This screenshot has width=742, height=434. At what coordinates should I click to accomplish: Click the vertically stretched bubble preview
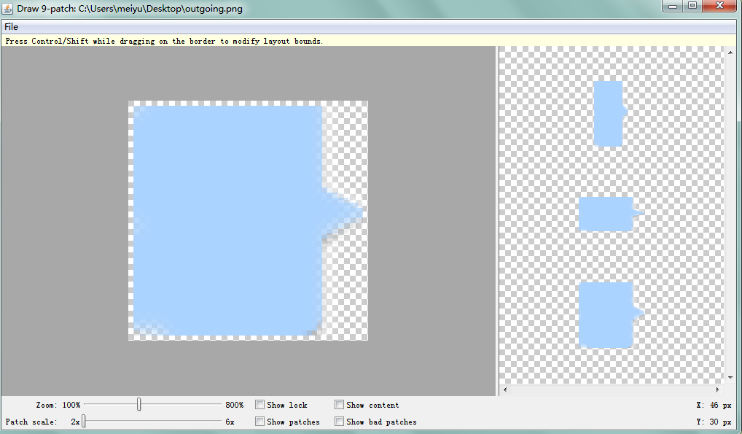pos(611,114)
